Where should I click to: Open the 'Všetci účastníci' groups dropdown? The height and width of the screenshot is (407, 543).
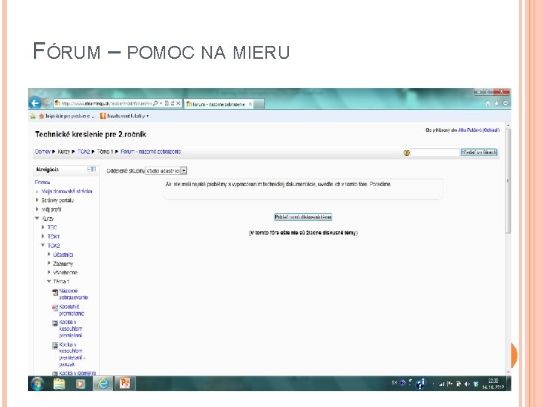click(166, 170)
